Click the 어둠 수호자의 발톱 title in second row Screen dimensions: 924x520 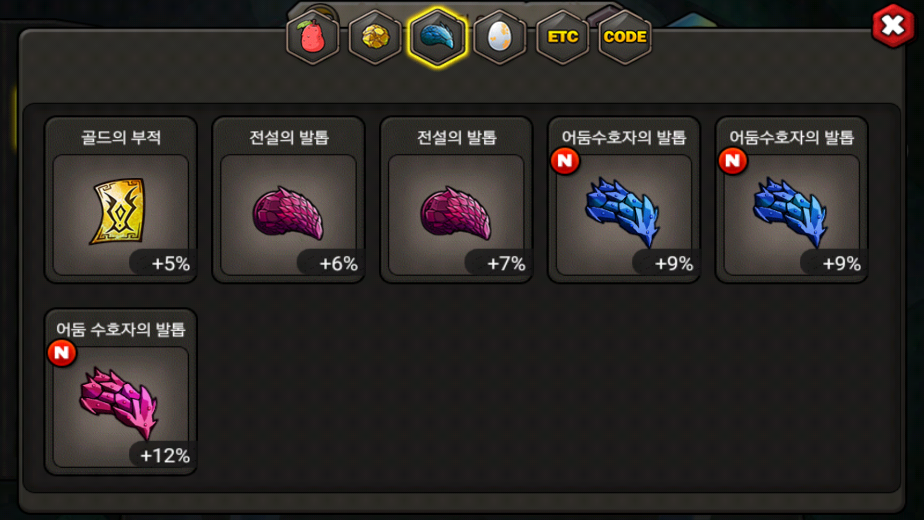(121, 329)
